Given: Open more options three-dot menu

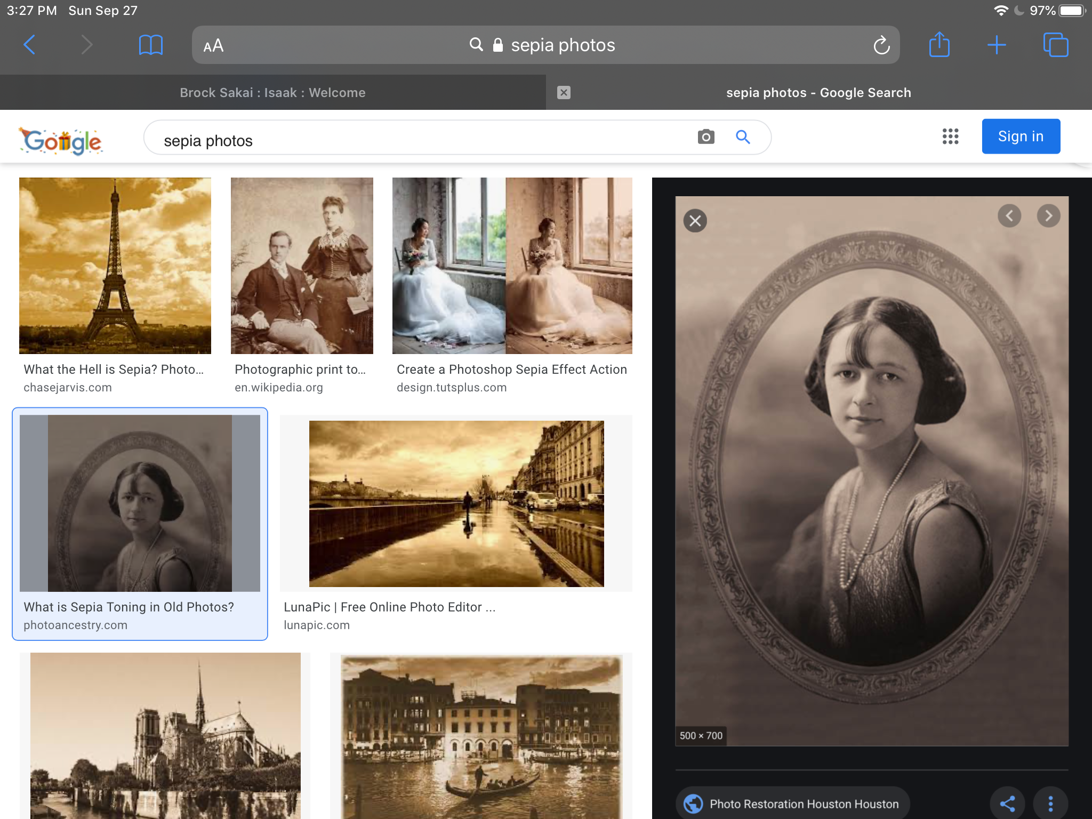Looking at the screenshot, I should click(x=1050, y=804).
